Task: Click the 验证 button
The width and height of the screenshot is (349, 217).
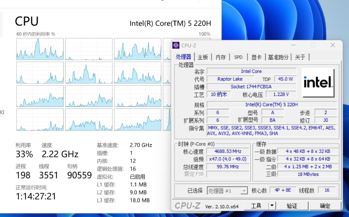Action: (x=292, y=206)
